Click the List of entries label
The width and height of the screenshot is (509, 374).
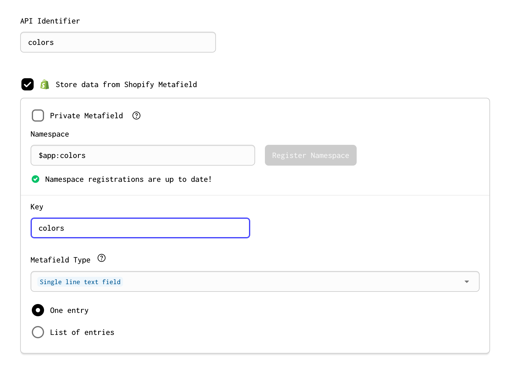click(82, 332)
